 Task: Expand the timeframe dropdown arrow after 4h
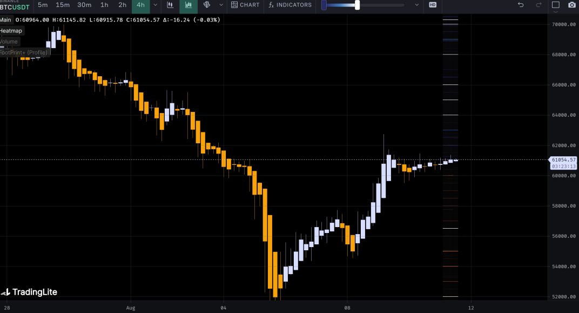[x=156, y=5]
